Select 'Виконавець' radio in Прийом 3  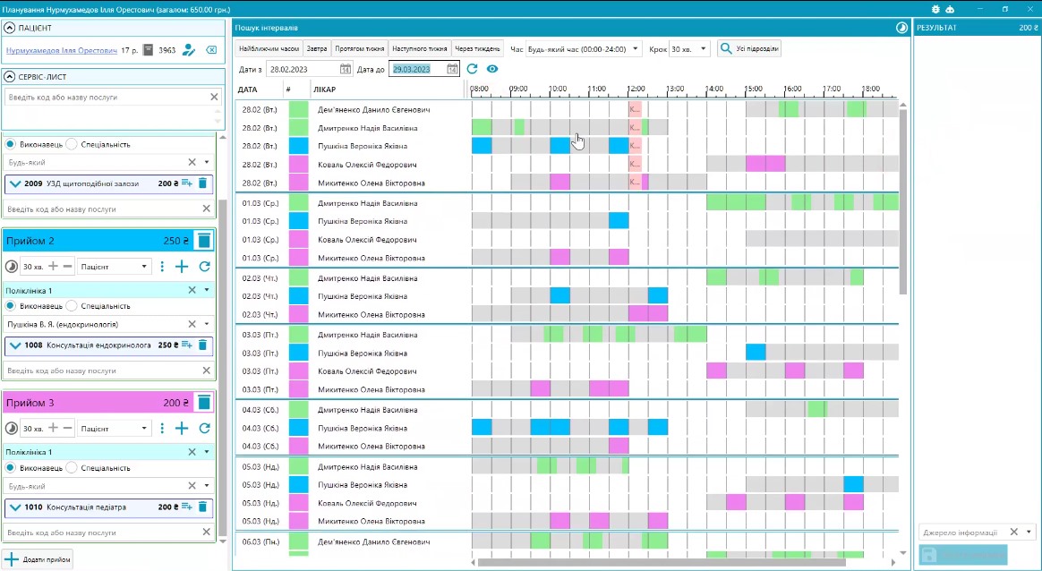(11, 467)
